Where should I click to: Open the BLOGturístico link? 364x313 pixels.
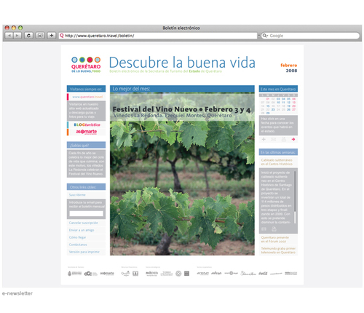pyautogui.click(x=87, y=124)
